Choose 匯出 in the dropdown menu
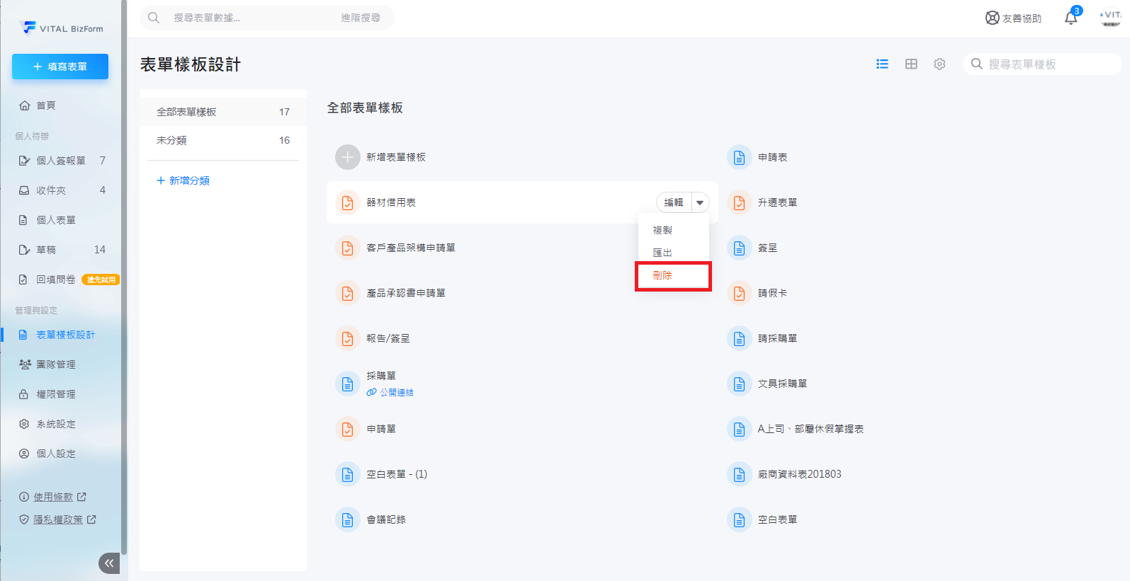The height and width of the screenshot is (581, 1130). (662, 253)
